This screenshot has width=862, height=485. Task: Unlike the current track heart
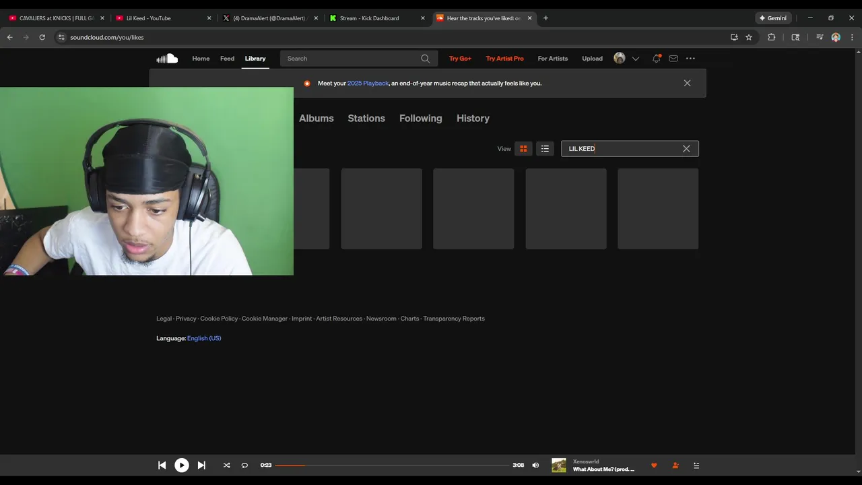tap(653, 465)
